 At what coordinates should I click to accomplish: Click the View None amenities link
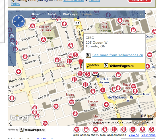click(148, 135)
